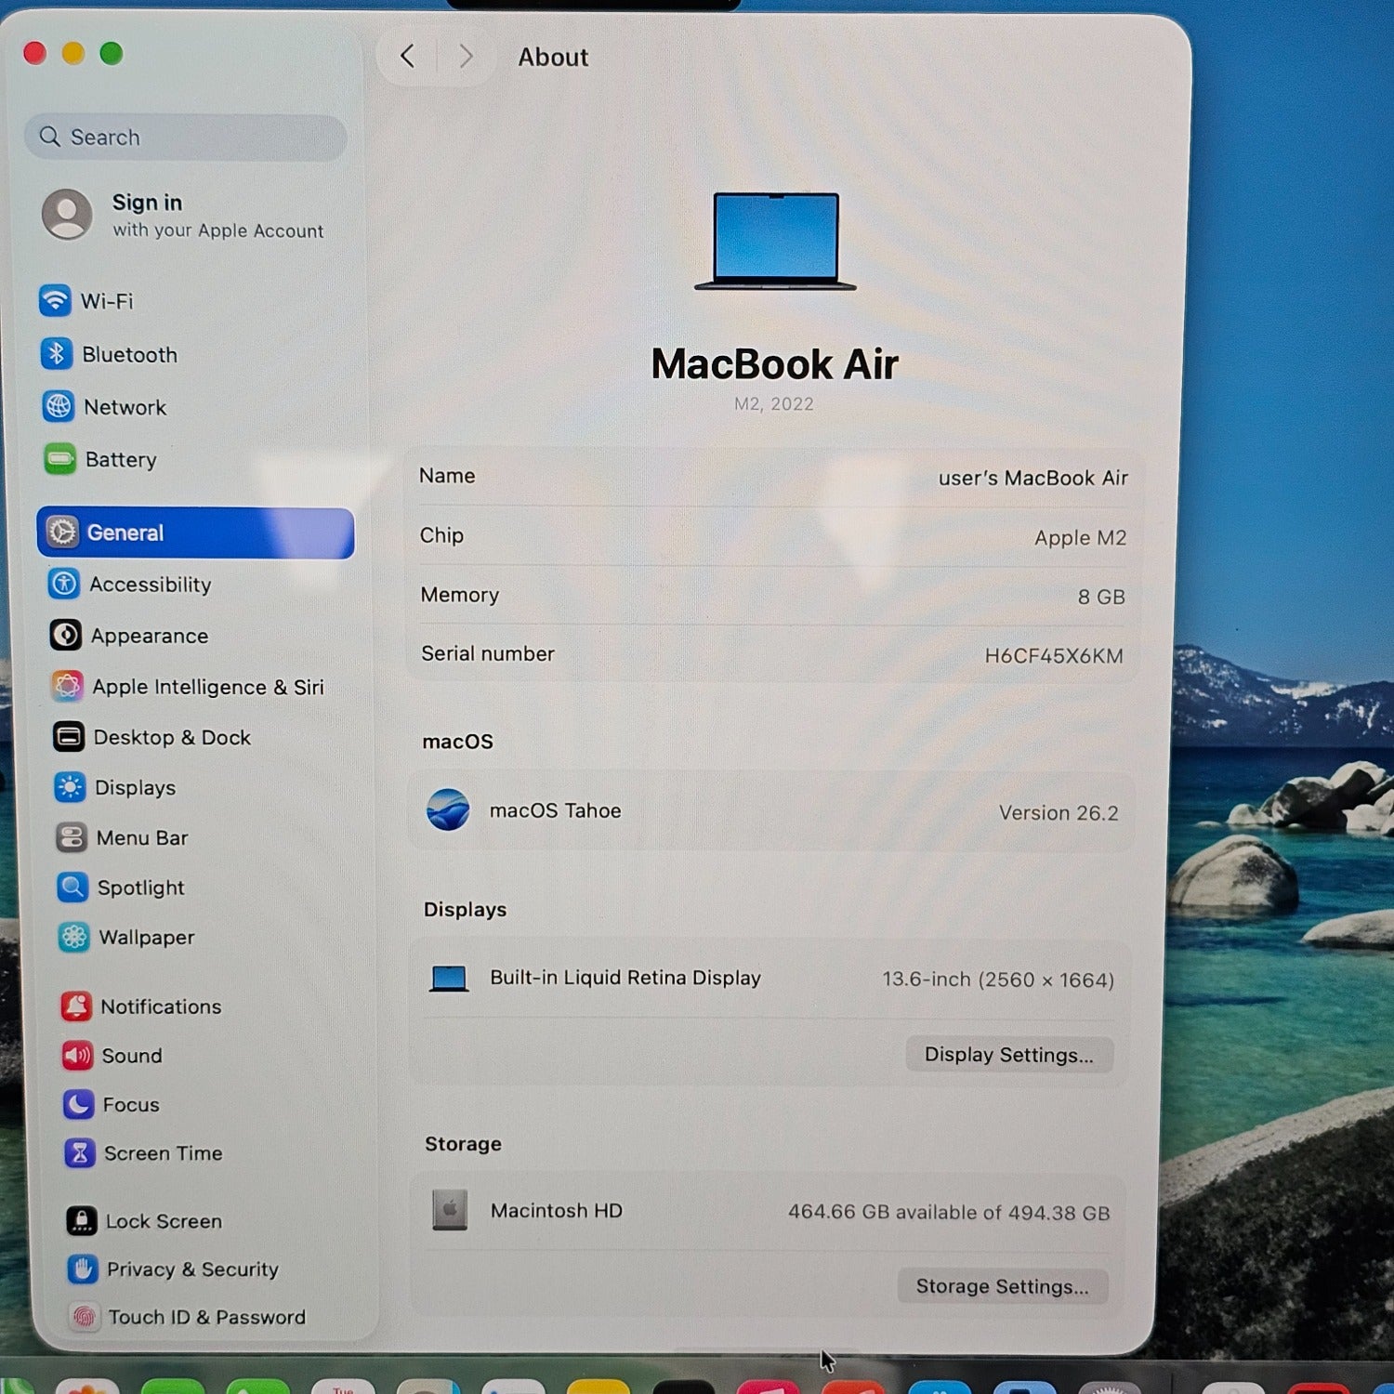
Task: Click serial number H6CF45X6KM
Action: click(1054, 656)
